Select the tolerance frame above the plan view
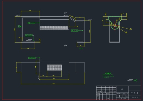143x101 pixels. coord(32,58)
